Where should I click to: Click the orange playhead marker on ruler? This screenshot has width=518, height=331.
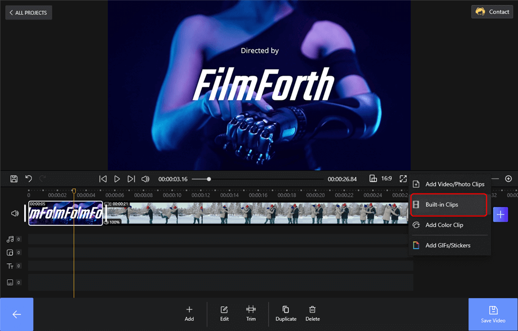[74, 191]
